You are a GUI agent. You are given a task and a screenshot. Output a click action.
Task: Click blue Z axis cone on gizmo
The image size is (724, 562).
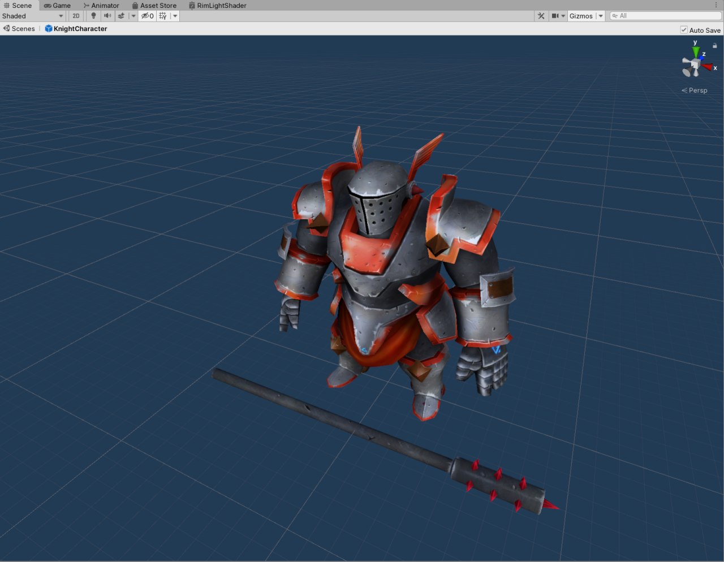click(x=700, y=58)
